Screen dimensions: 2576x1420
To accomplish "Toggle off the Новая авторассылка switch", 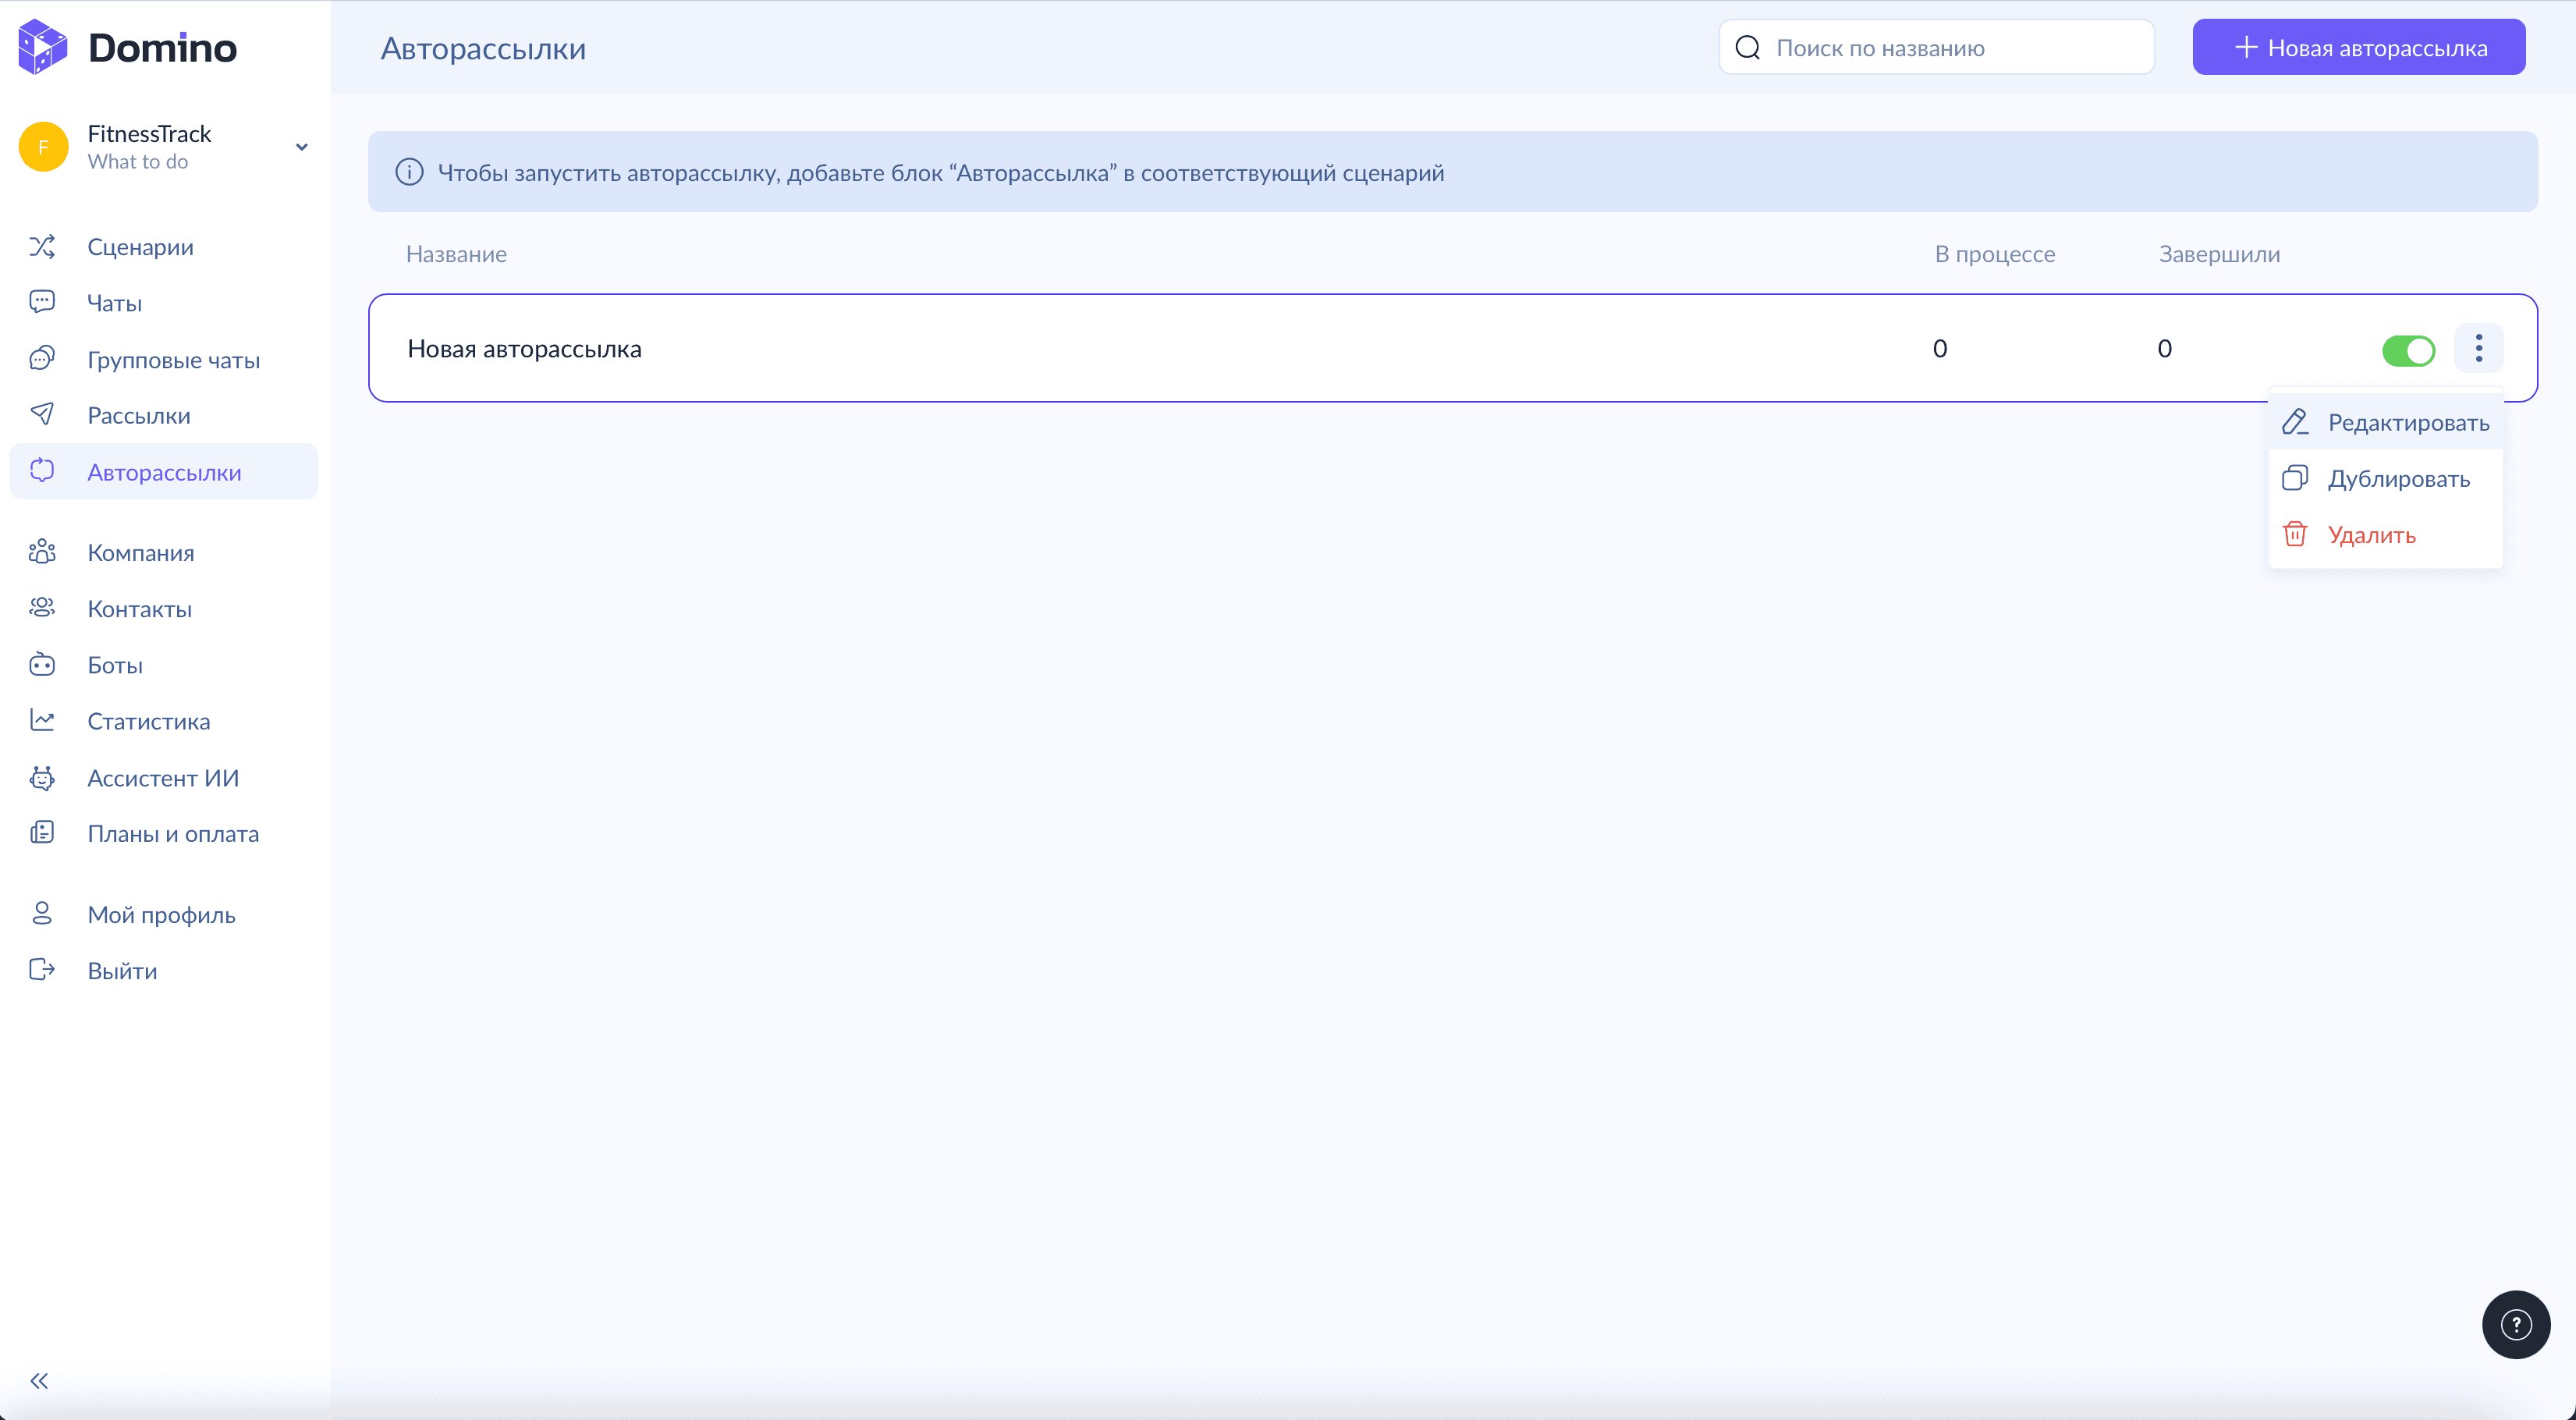I will [2408, 350].
